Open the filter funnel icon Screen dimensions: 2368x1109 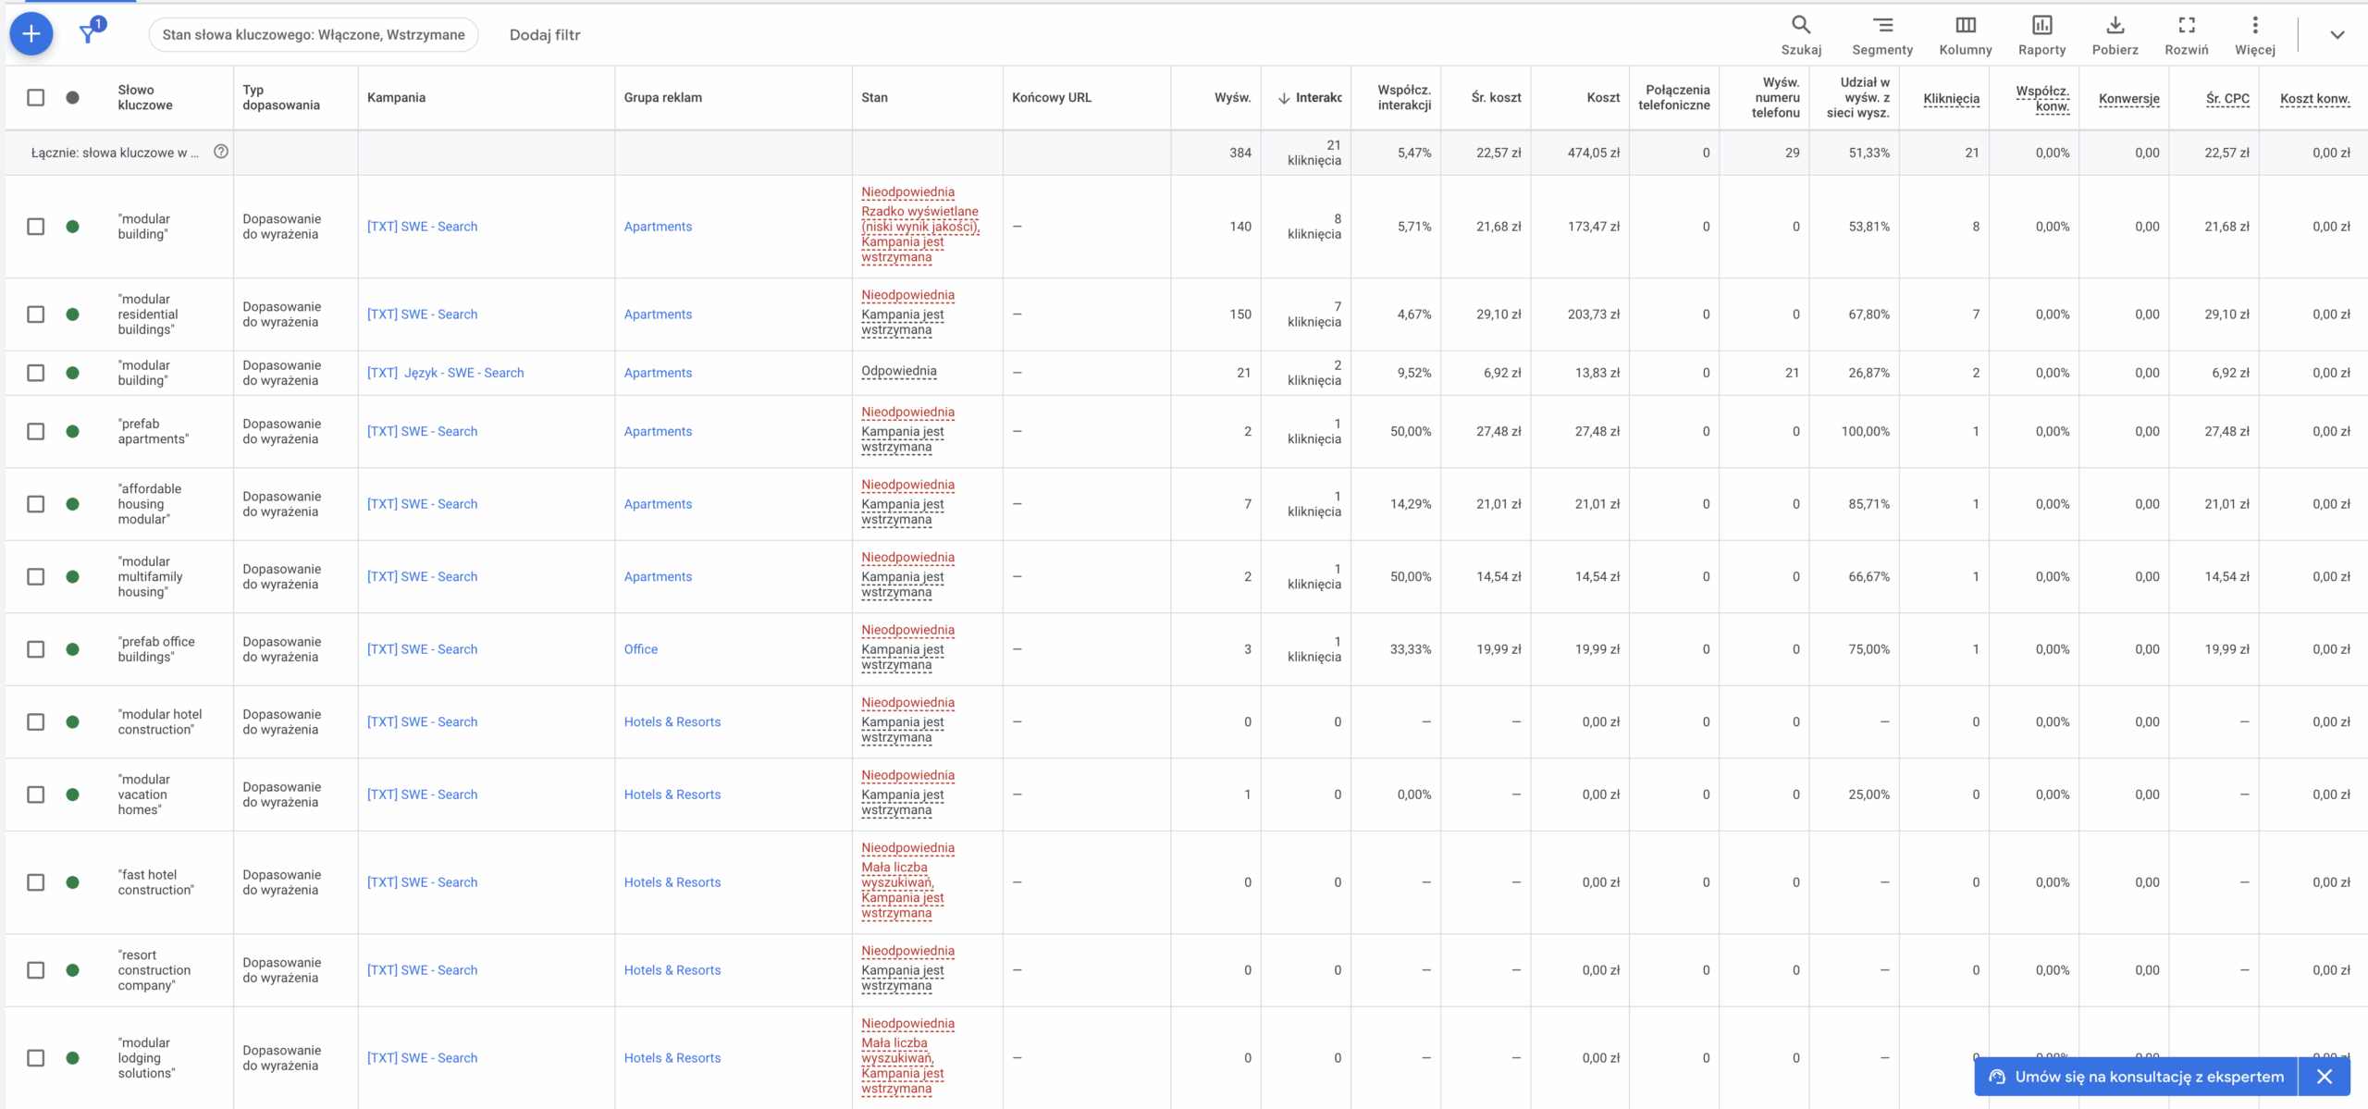89,33
